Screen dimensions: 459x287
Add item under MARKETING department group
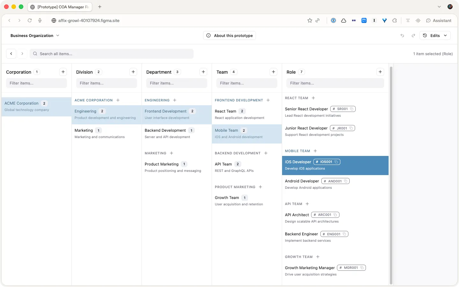171,153
